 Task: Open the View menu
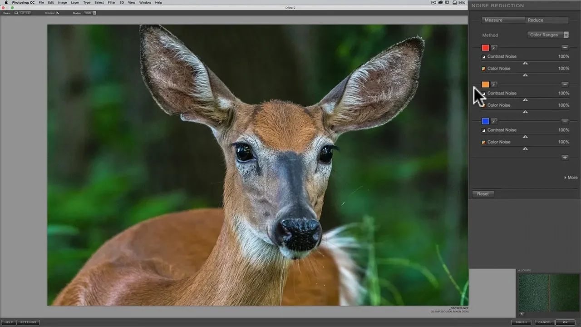132,3
